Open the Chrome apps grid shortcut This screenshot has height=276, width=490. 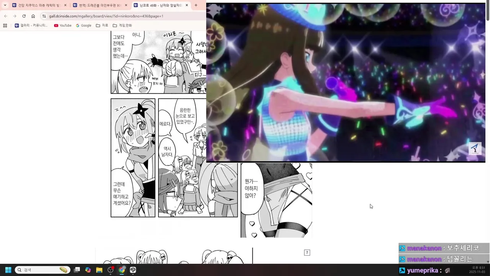[5, 25]
